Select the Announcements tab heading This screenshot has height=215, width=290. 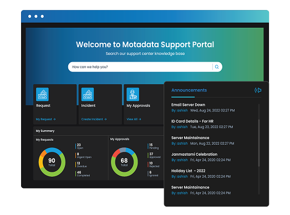point(189,90)
